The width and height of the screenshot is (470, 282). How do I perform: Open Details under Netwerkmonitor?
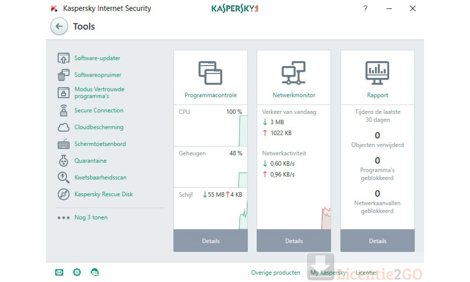pos(294,241)
